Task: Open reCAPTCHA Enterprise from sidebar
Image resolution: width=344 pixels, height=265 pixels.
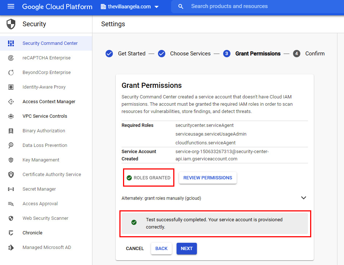Action: tap(46, 58)
